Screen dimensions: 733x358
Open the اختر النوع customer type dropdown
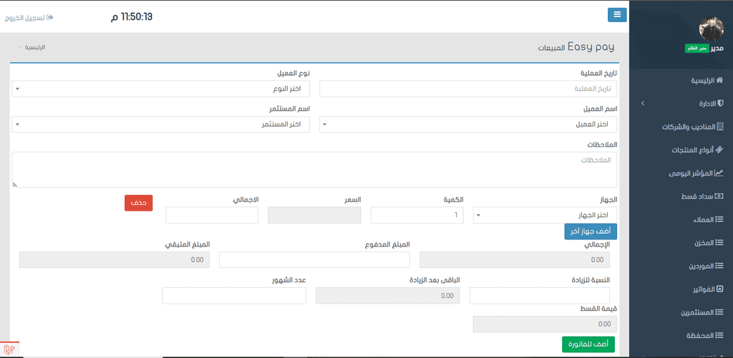pos(161,89)
